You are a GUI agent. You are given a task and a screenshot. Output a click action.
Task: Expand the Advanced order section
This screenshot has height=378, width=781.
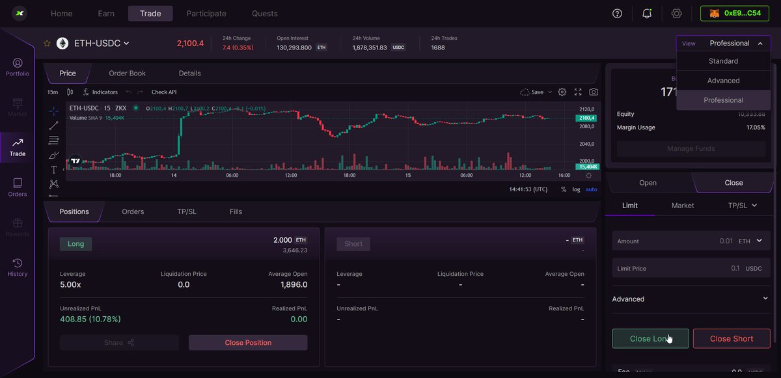[691, 299]
